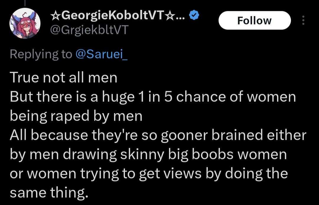Open the three-dot more options menu
The height and width of the screenshot is (205, 319).
(x=303, y=20)
